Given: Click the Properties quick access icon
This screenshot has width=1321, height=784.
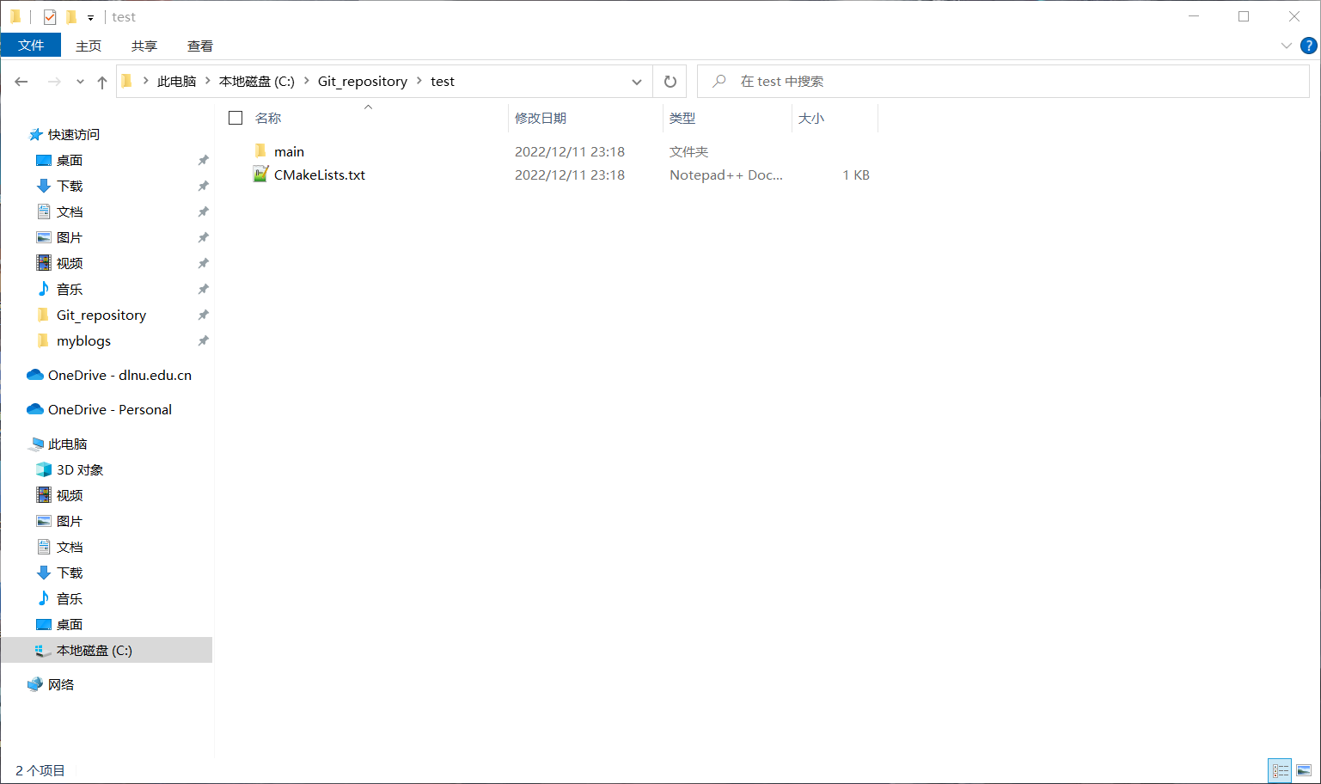Looking at the screenshot, I should (x=50, y=17).
